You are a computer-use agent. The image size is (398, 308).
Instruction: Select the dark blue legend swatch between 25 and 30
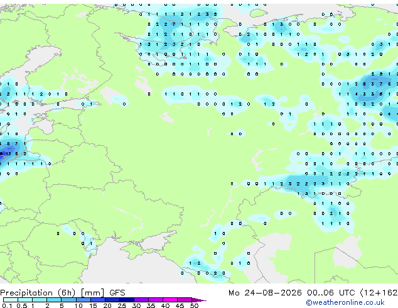[x=126, y=300]
